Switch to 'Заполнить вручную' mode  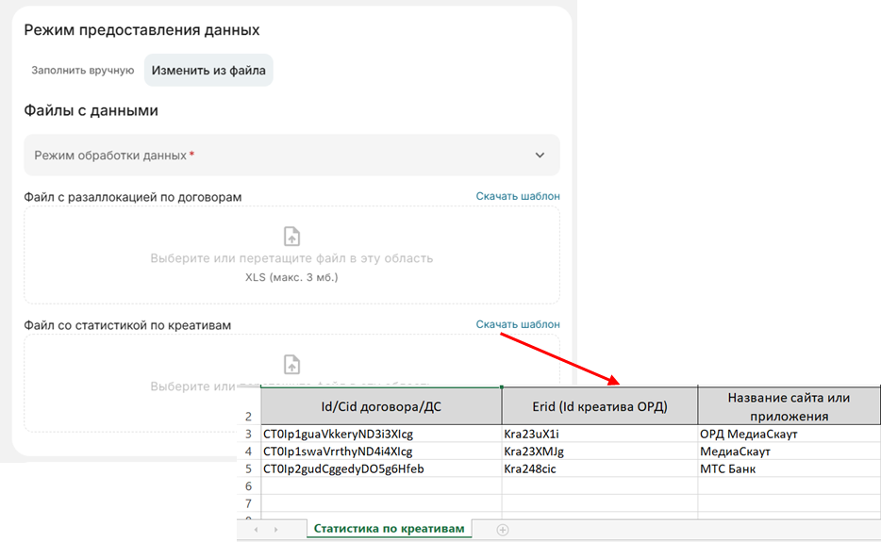[x=83, y=71]
